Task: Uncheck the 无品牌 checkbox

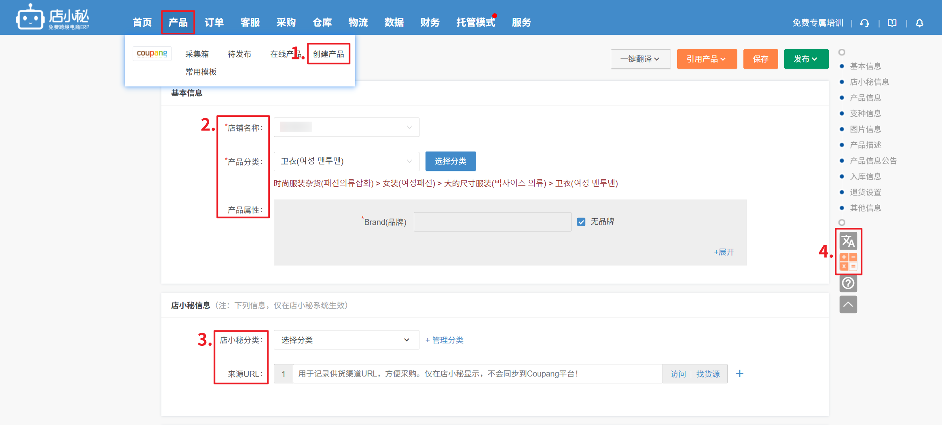Action: coord(581,222)
